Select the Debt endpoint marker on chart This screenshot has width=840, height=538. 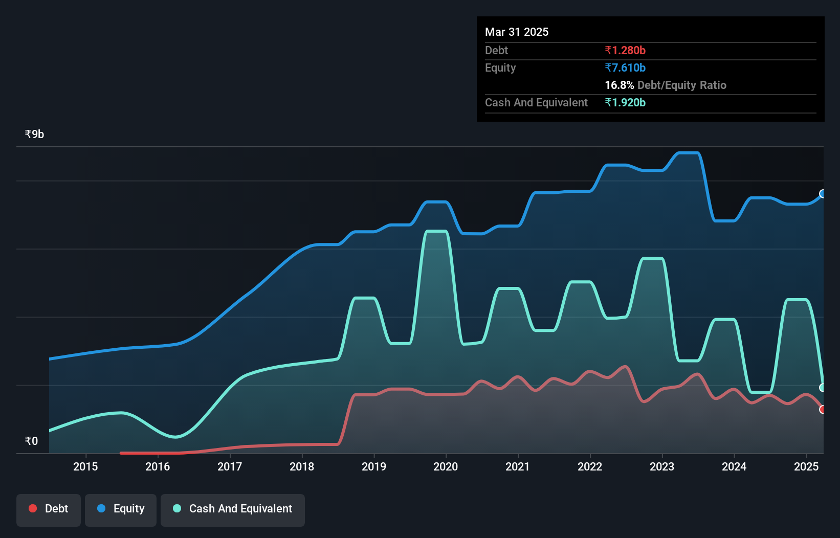[x=823, y=409]
